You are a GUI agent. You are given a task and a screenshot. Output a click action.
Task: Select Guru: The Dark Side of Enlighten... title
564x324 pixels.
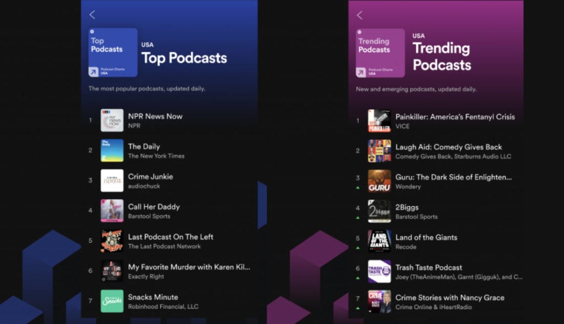click(454, 178)
